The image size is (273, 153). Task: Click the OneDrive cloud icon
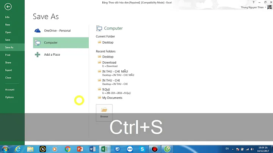pos(38,31)
